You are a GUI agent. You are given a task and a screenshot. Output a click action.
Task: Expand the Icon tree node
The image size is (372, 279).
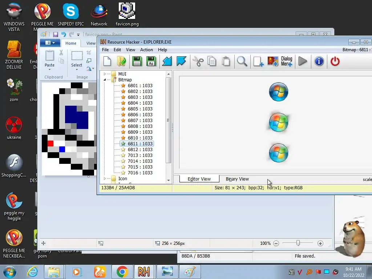click(105, 179)
